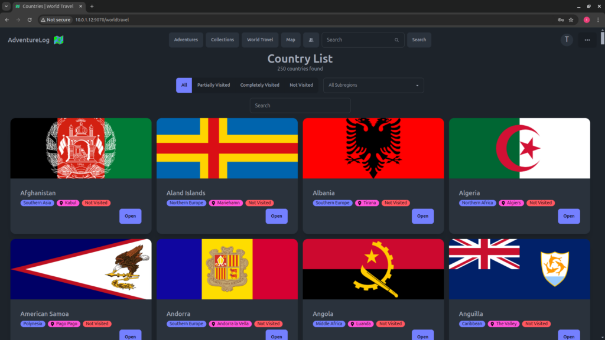Filter by Completely Visited
This screenshot has height=340, width=605.
[x=260, y=85]
